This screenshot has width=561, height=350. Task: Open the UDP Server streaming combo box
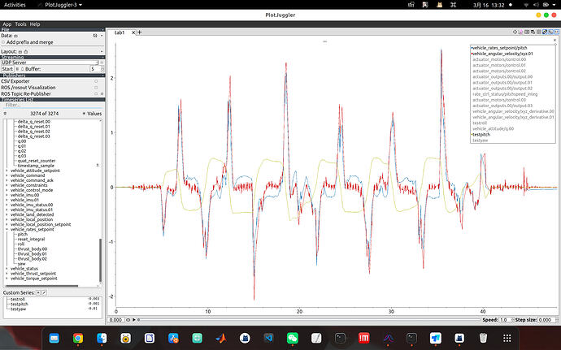click(50, 63)
